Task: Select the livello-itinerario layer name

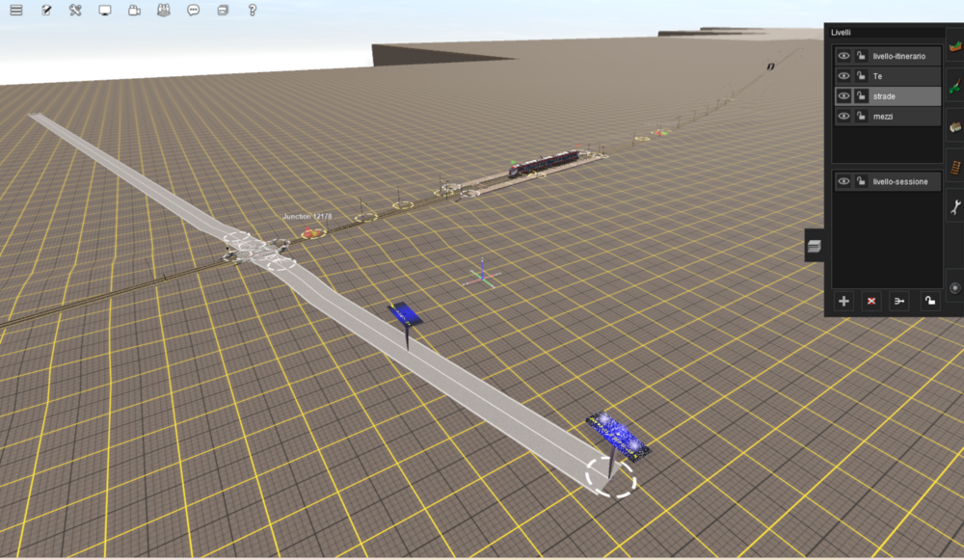Action: click(x=898, y=56)
